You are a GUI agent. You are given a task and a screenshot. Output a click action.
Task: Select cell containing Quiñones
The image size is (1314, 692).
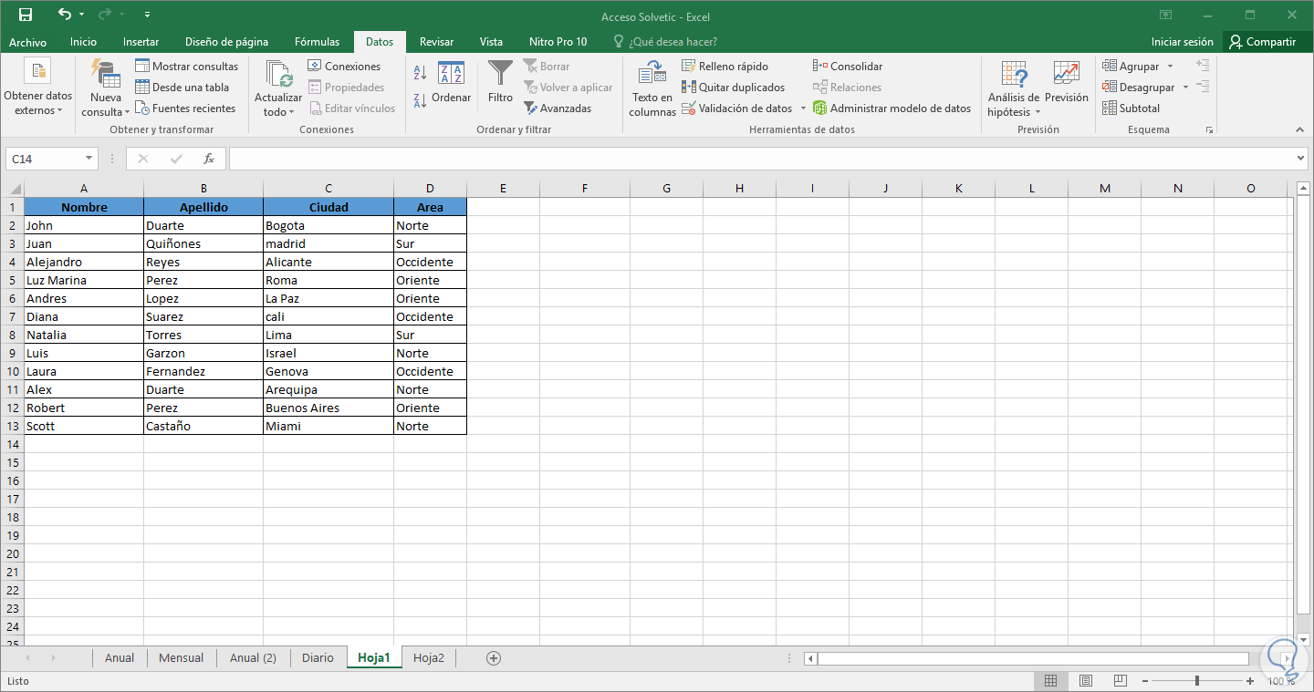pyautogui.click(x=203, y=243)
